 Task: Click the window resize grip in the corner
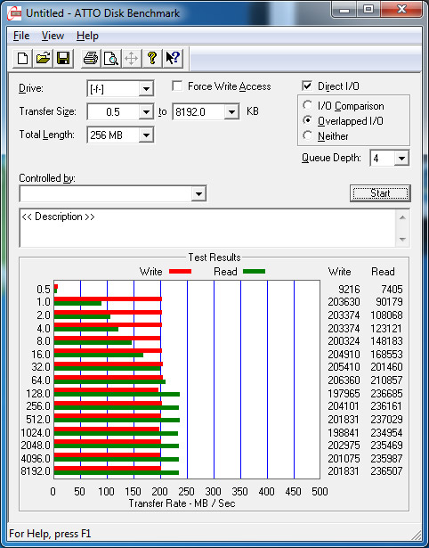(417, 535)
